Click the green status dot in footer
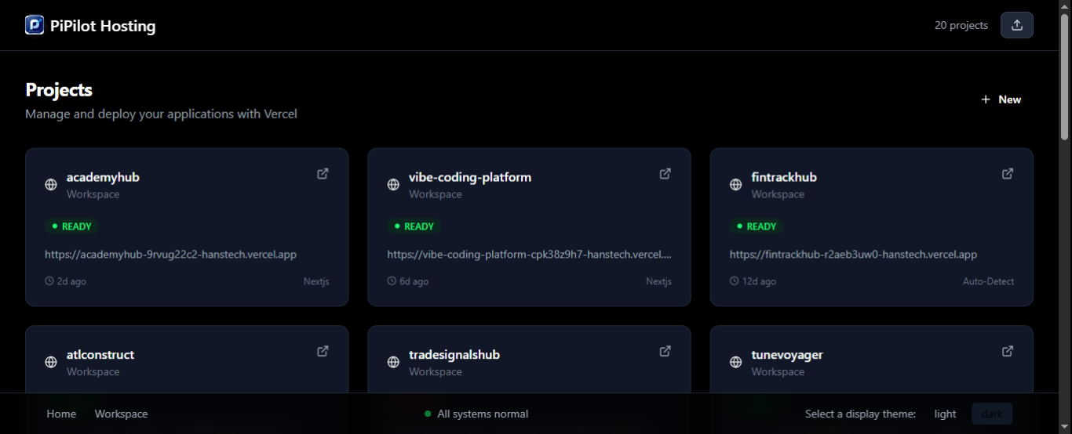The height and width of the screenshot is (434, 1072). [x=428, y=414]
